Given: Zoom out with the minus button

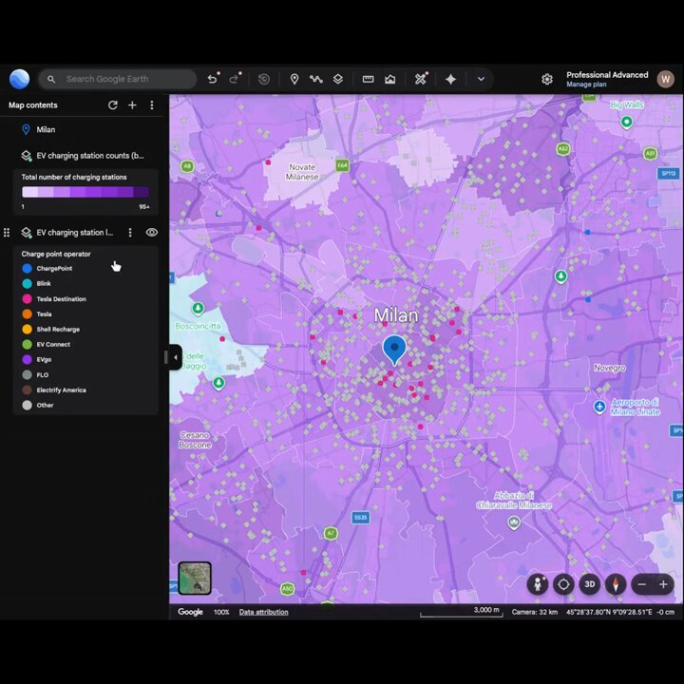Looking at the screenshot, I should point(641,584).
